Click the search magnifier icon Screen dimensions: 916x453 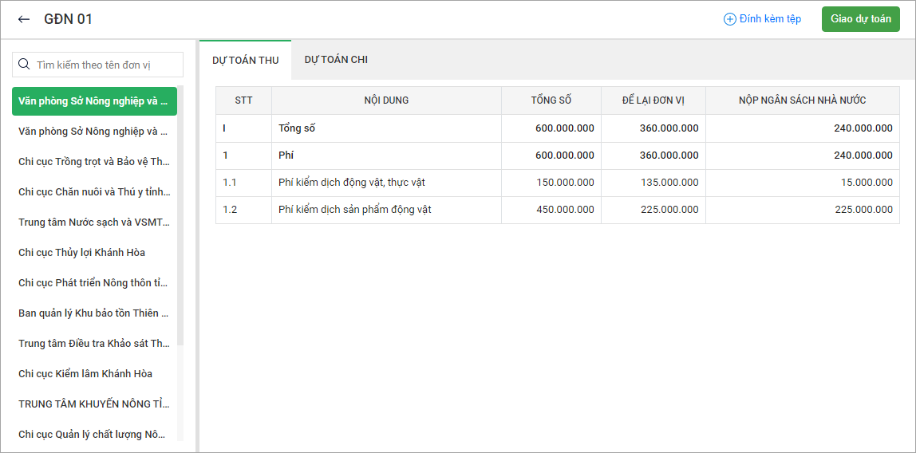pyautogui.click(x=25, y=65)
